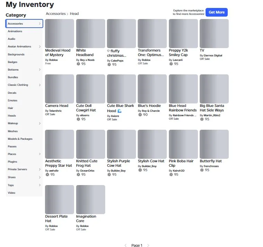
Task: Open creator link frenchrxses
Action: pos(211,166)
